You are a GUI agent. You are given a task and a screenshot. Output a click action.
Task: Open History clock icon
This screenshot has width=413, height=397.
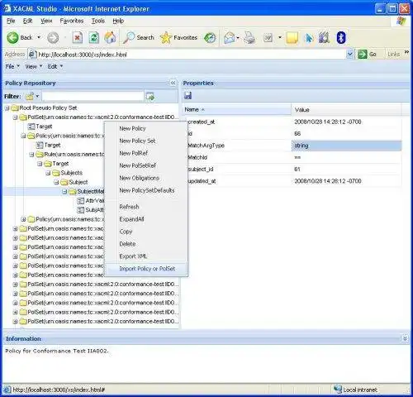pos(210,38)
